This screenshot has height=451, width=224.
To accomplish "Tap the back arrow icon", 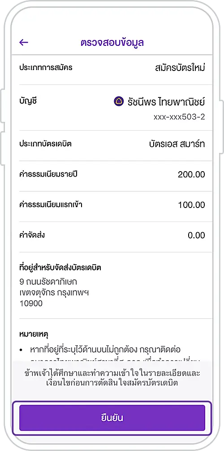I will [x=24, y=43].
